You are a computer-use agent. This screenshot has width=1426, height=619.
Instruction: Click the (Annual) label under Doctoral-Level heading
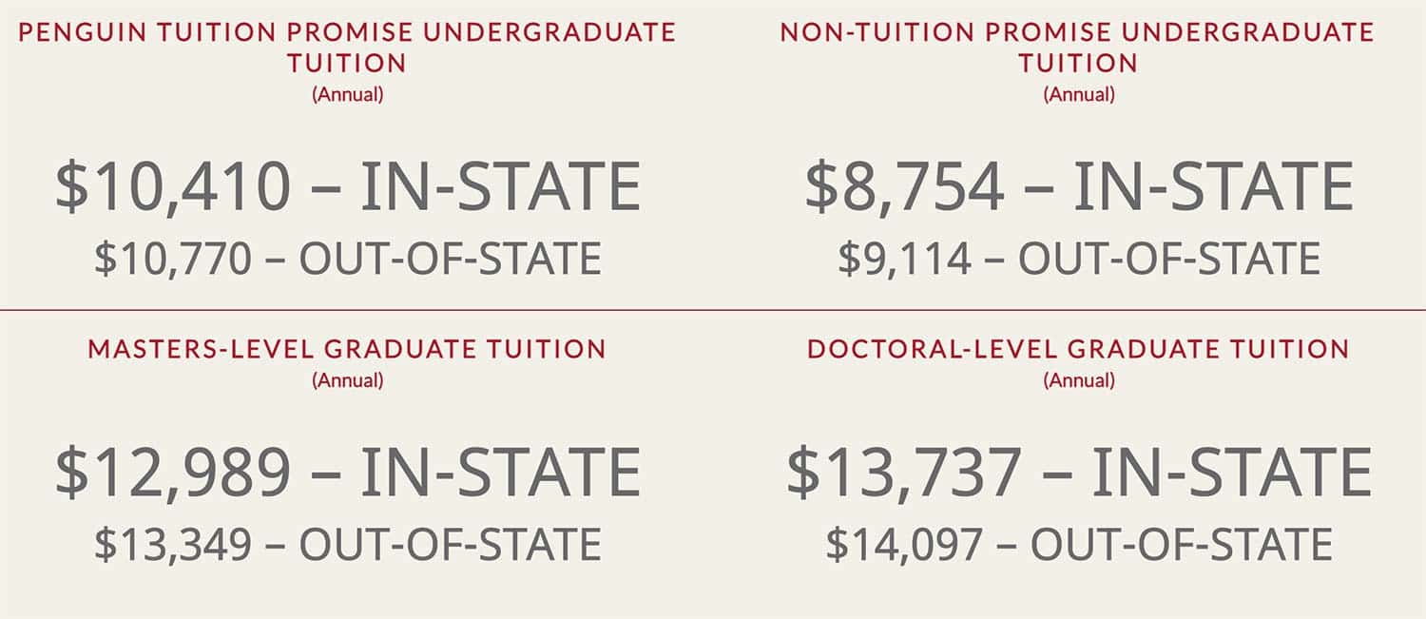(1078, 381)
